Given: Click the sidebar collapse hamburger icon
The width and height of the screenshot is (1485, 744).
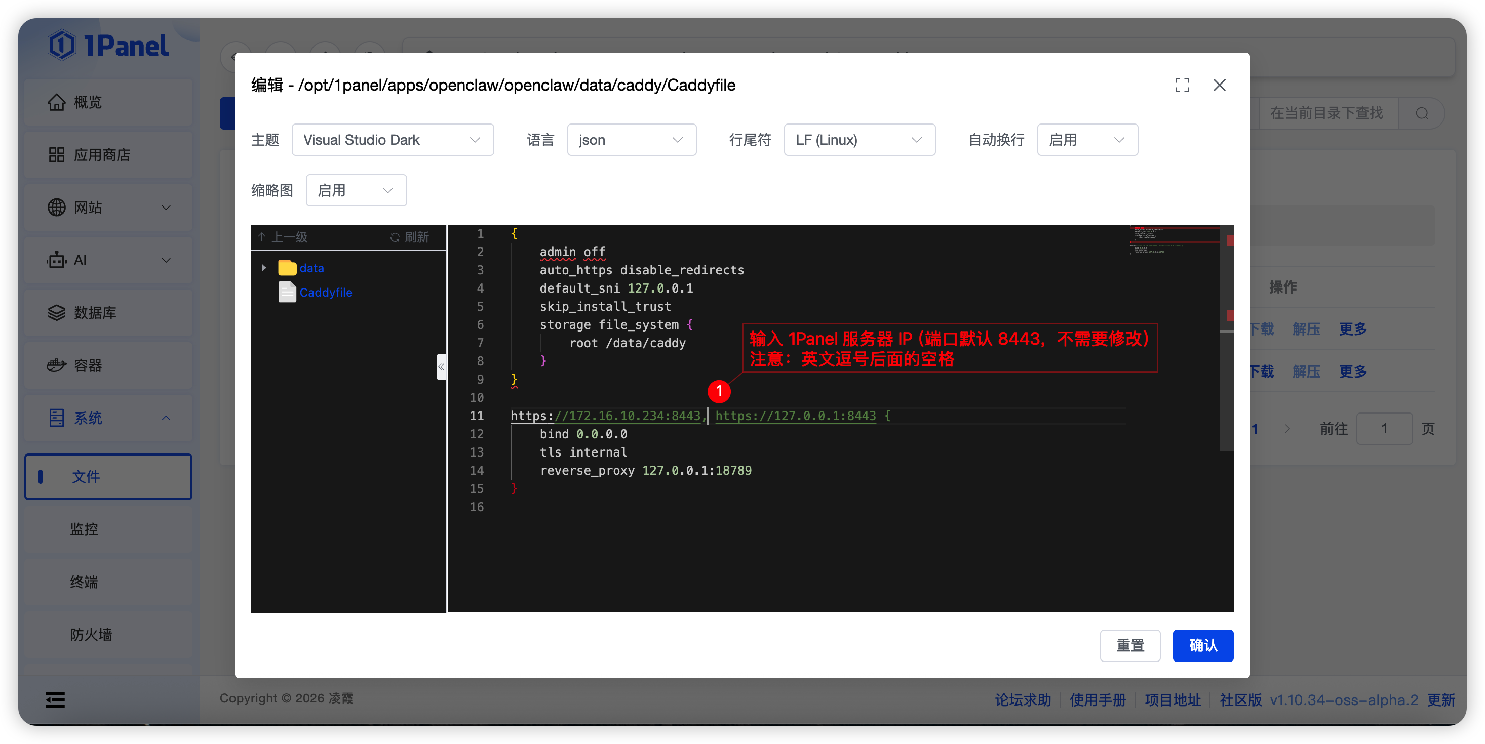Looking at the screenshot, I should tap(55, 699).
